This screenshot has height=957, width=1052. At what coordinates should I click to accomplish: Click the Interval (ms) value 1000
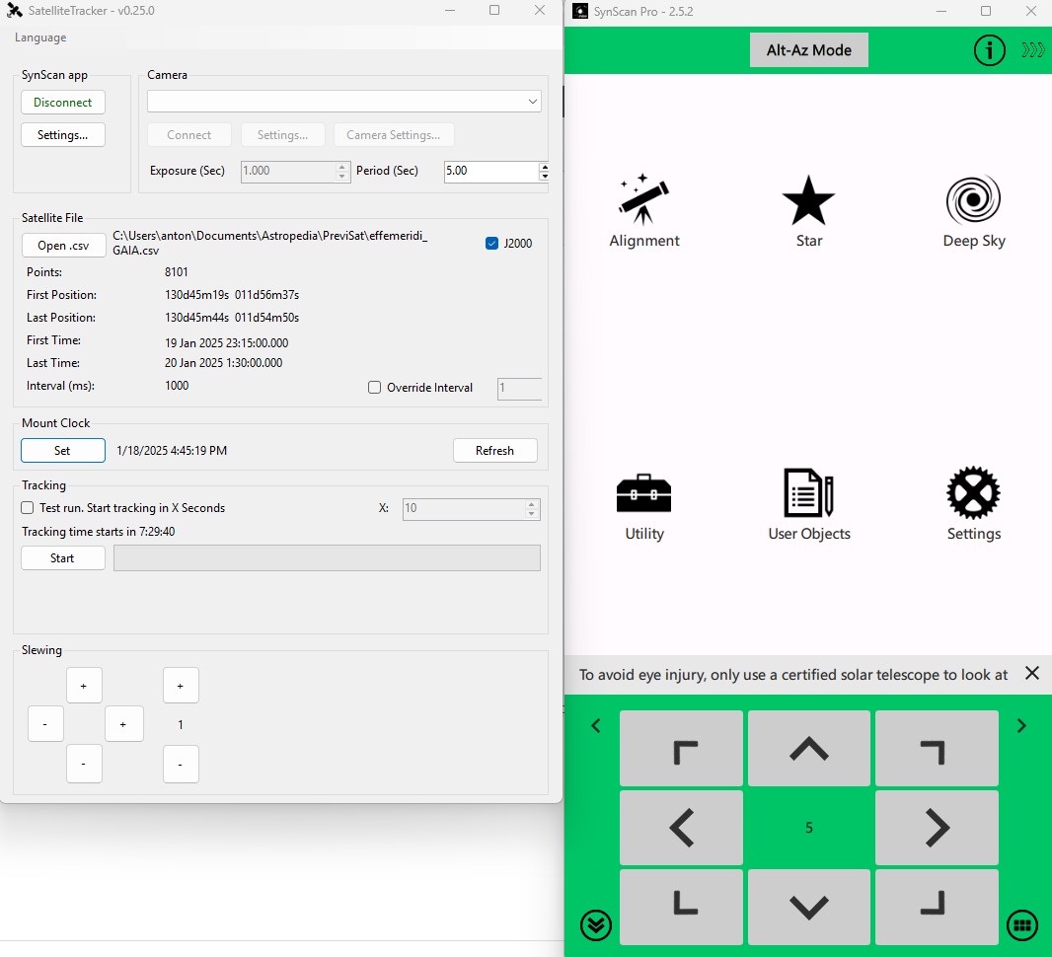tap(177, 386)
